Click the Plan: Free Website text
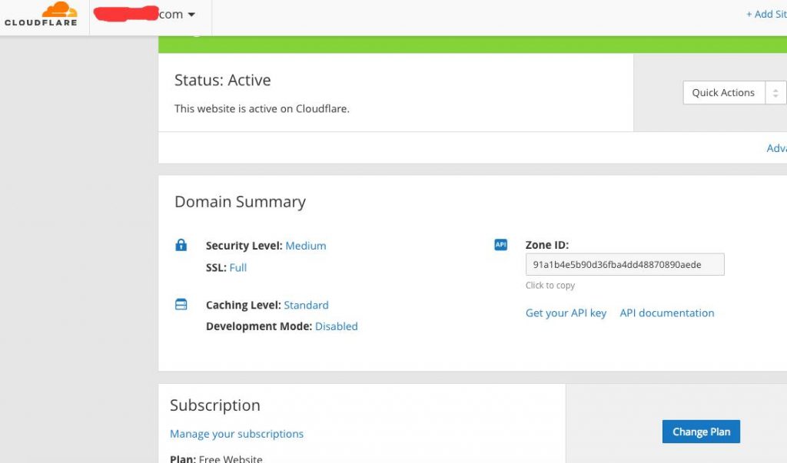Viewport: 787px width, 463px height. tap(216, 458)
